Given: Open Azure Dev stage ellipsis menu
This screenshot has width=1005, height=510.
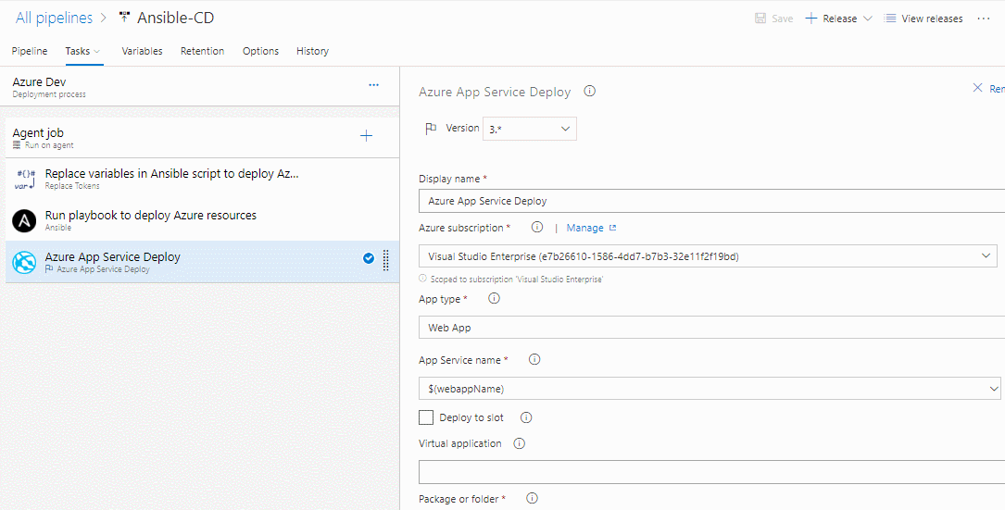Looking at the screenshot, I should tap(373, 85).
